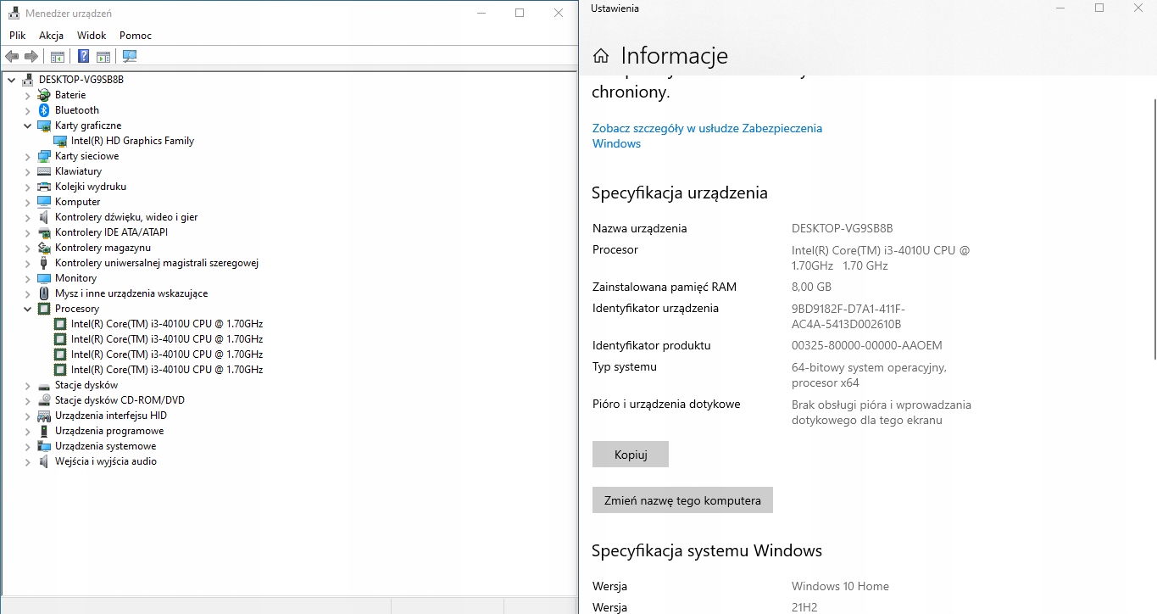This screenshot has width=1157, height=614.
Task: Click the Kopiuj button under device specifications
Action: click(631, 455)
